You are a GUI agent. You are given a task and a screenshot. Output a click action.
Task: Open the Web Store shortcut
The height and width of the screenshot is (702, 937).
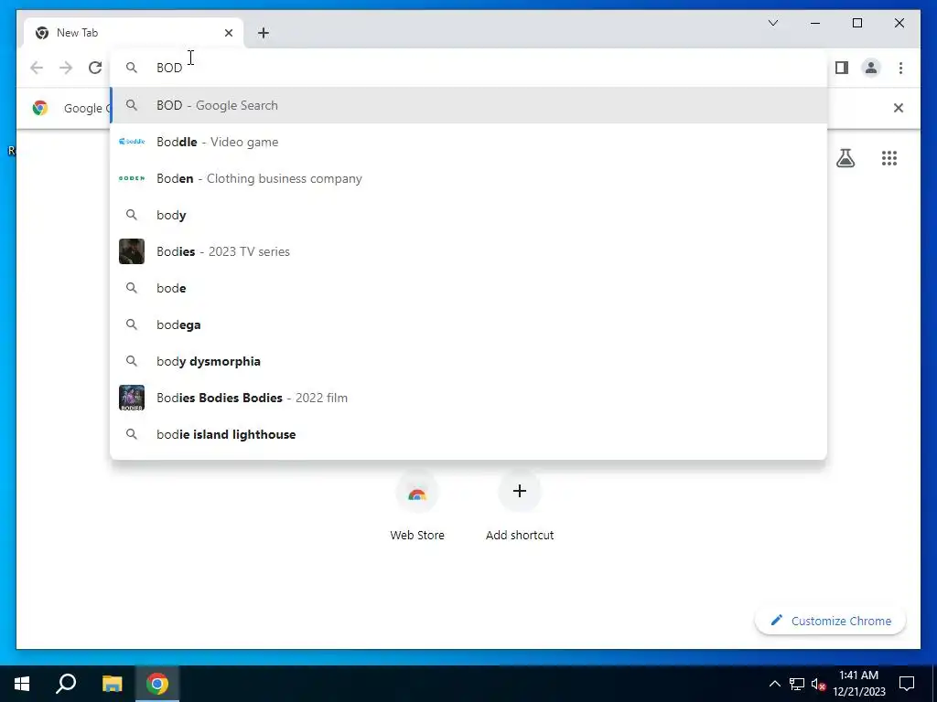417,506
